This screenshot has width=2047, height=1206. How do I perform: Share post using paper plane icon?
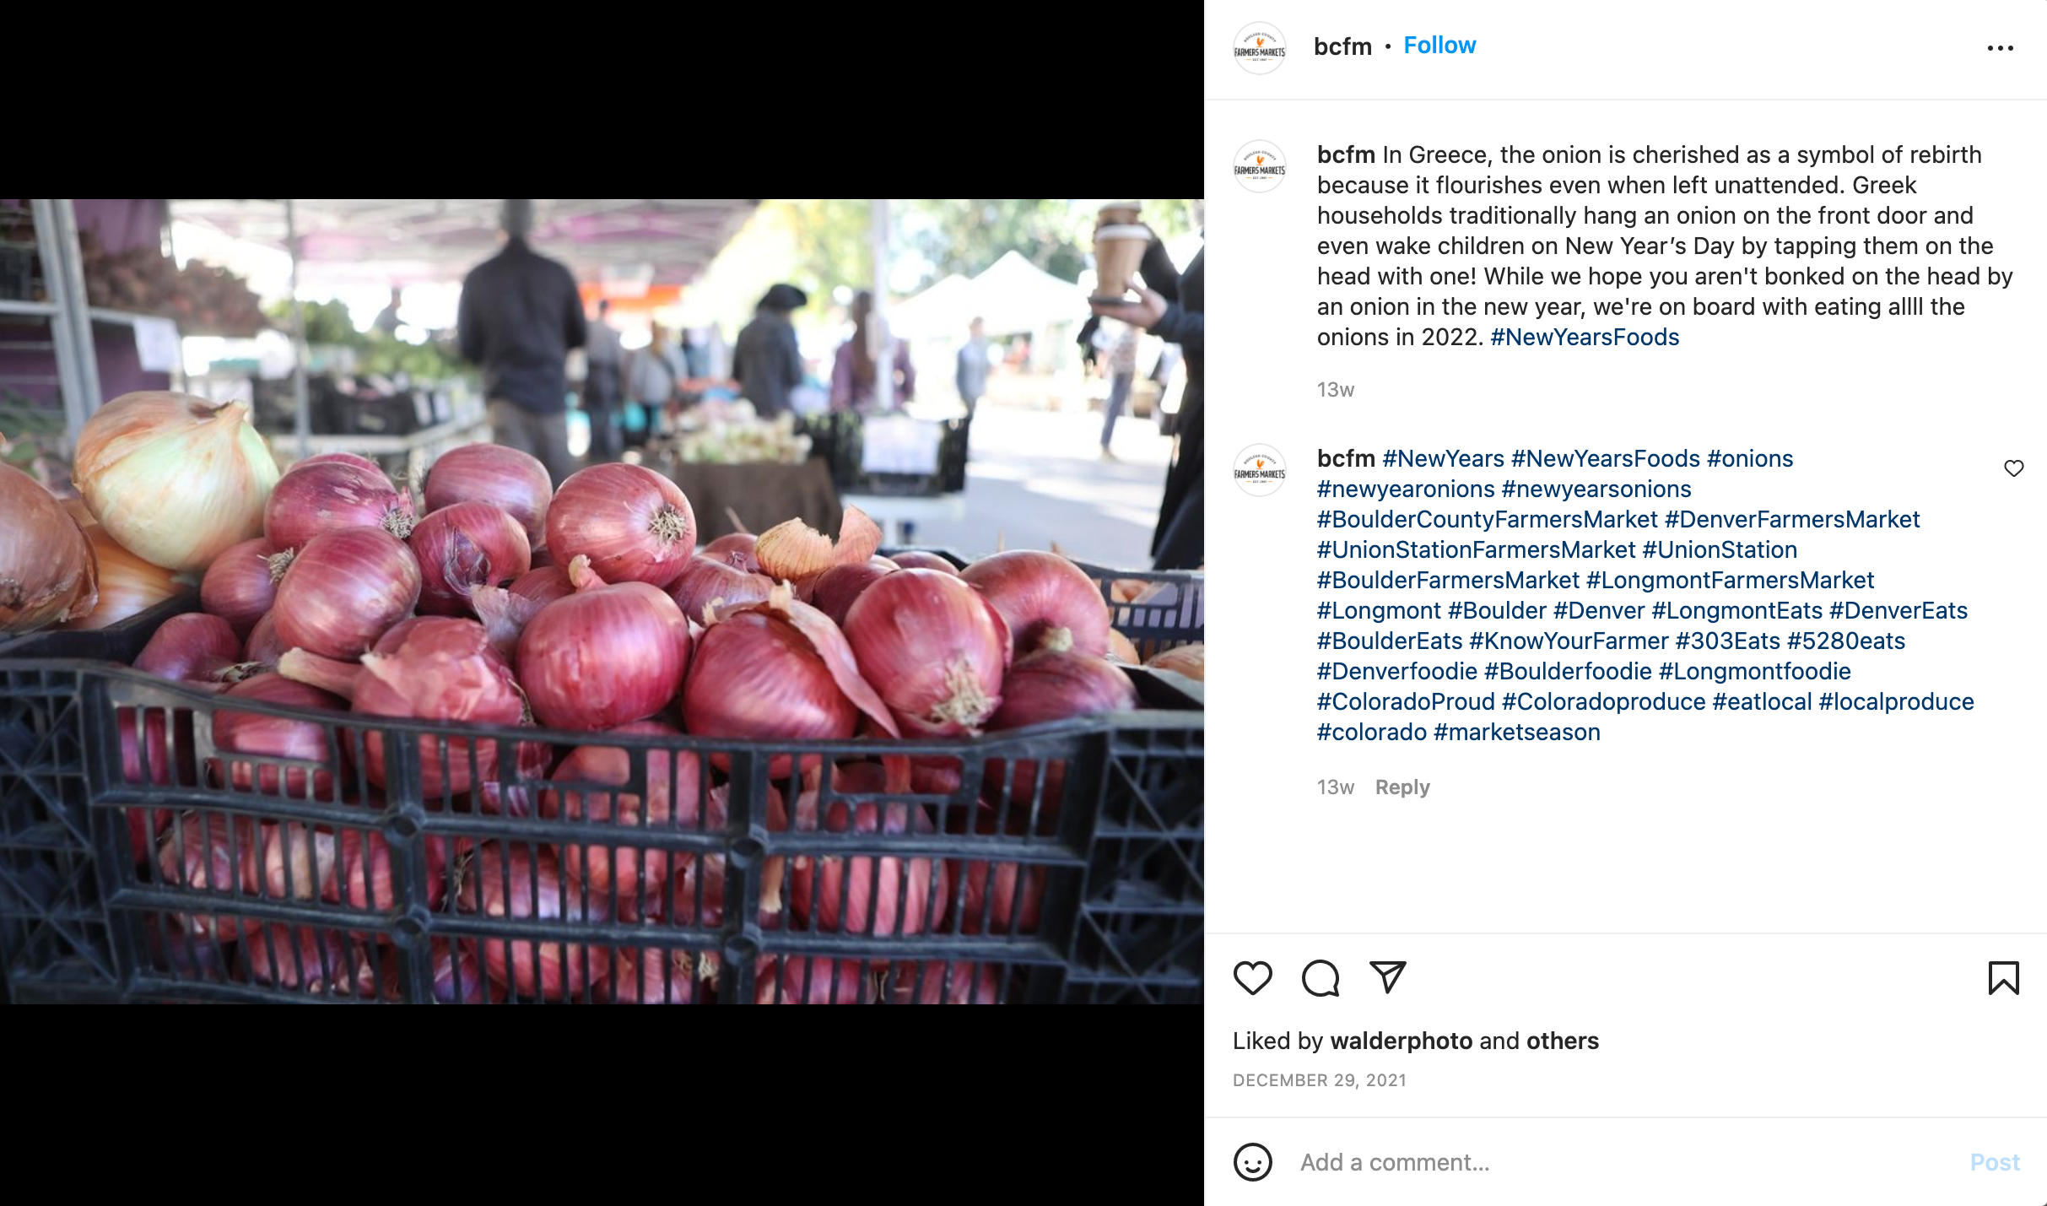pos(1388,977)
